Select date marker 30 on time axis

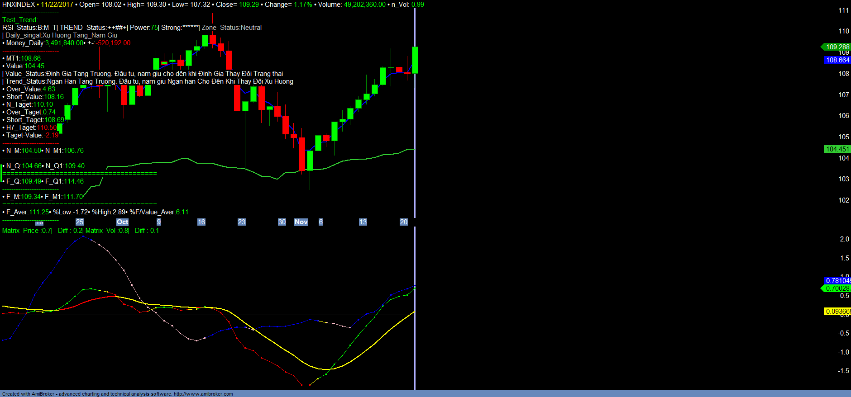click(282, 222)
